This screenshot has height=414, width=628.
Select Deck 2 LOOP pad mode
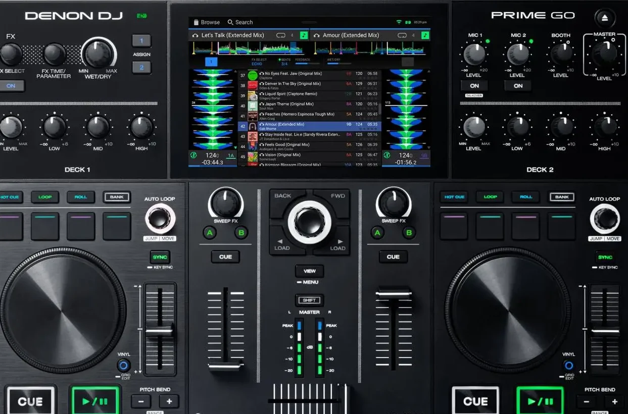pyautogui.click(x=490, y=197)
